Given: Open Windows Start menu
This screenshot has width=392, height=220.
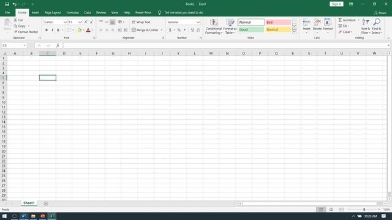Looking at the screenshot, I should [x=4, y=216].
